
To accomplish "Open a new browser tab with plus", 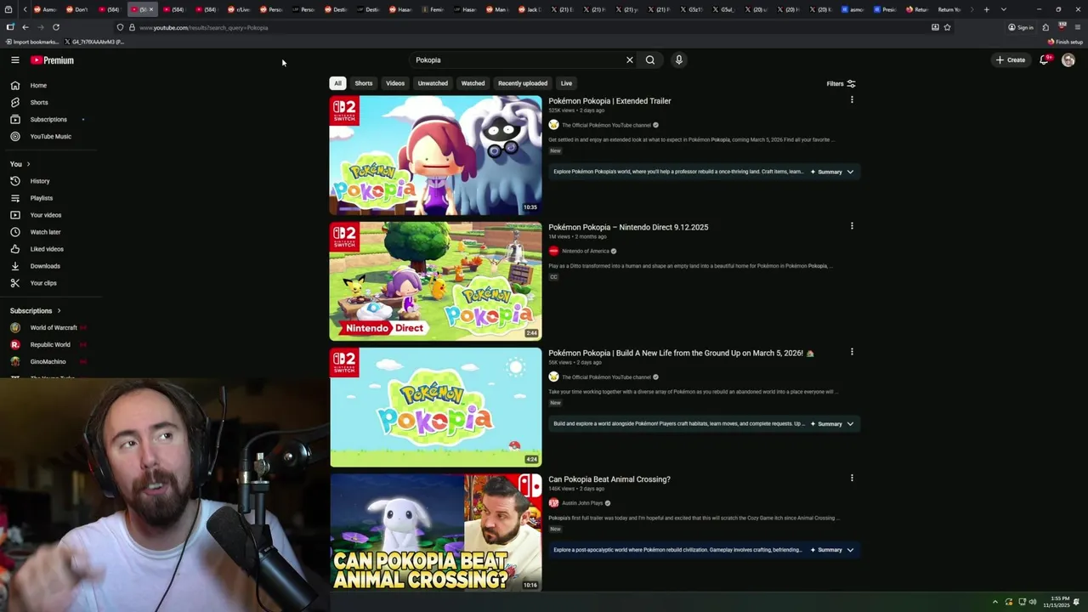I will [986, 9].
